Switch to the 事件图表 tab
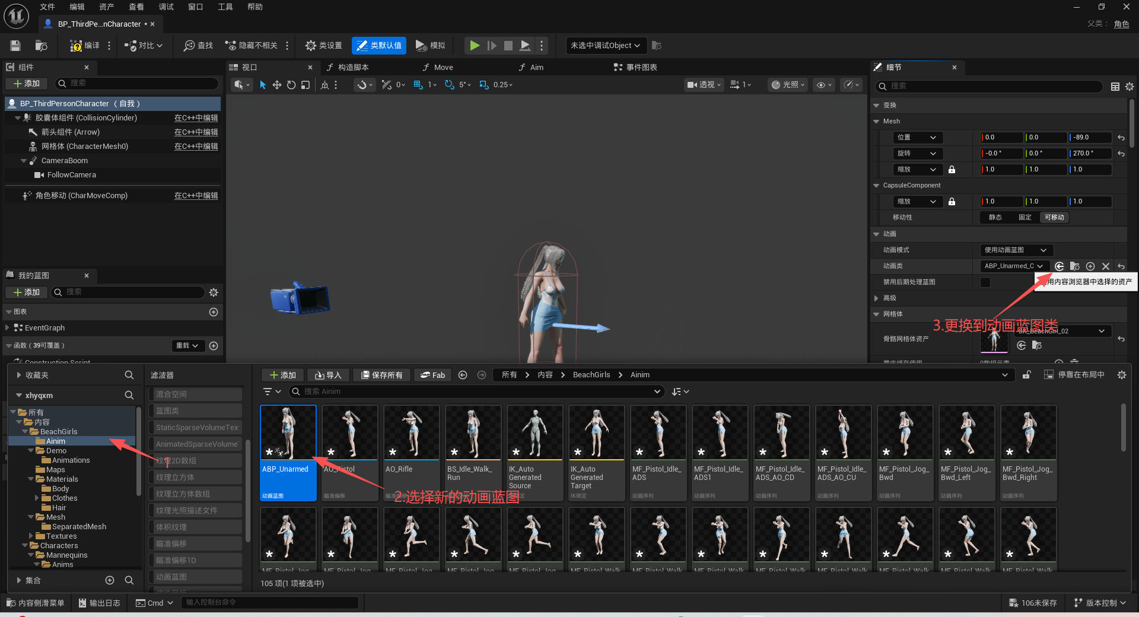Image resolution: width=1139 pixels, height=617 pixels. click(x=635, y=68)
